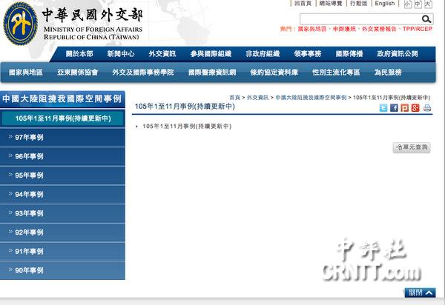
Task: Click the 單元查詢 button
Action: (x=412, y=148)
